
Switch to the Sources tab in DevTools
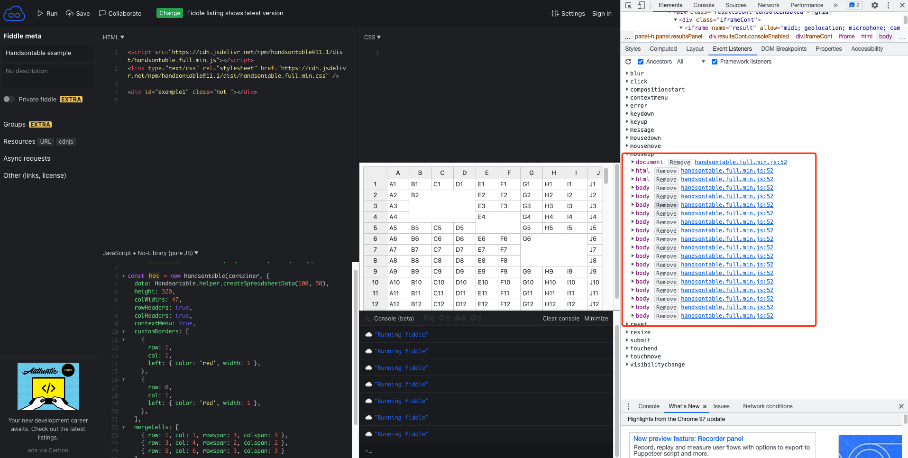[x=735, y=5]
